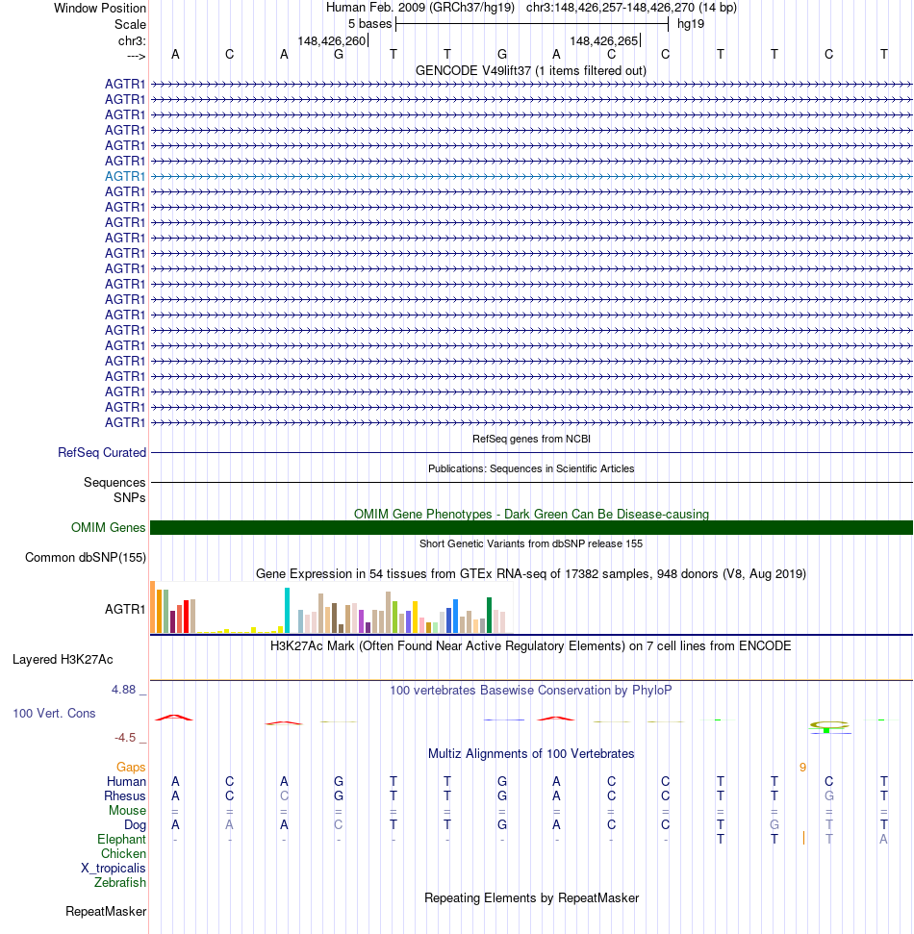Click the 148,426,260 position marker
914x934 pixels.
[332, 41]
